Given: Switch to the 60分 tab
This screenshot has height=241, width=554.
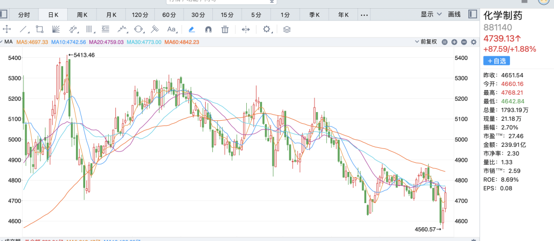Looking at the screenshot, I should click(x=169, y=15).
